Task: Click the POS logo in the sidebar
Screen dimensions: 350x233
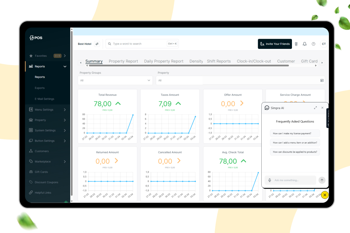Action: 36,38
